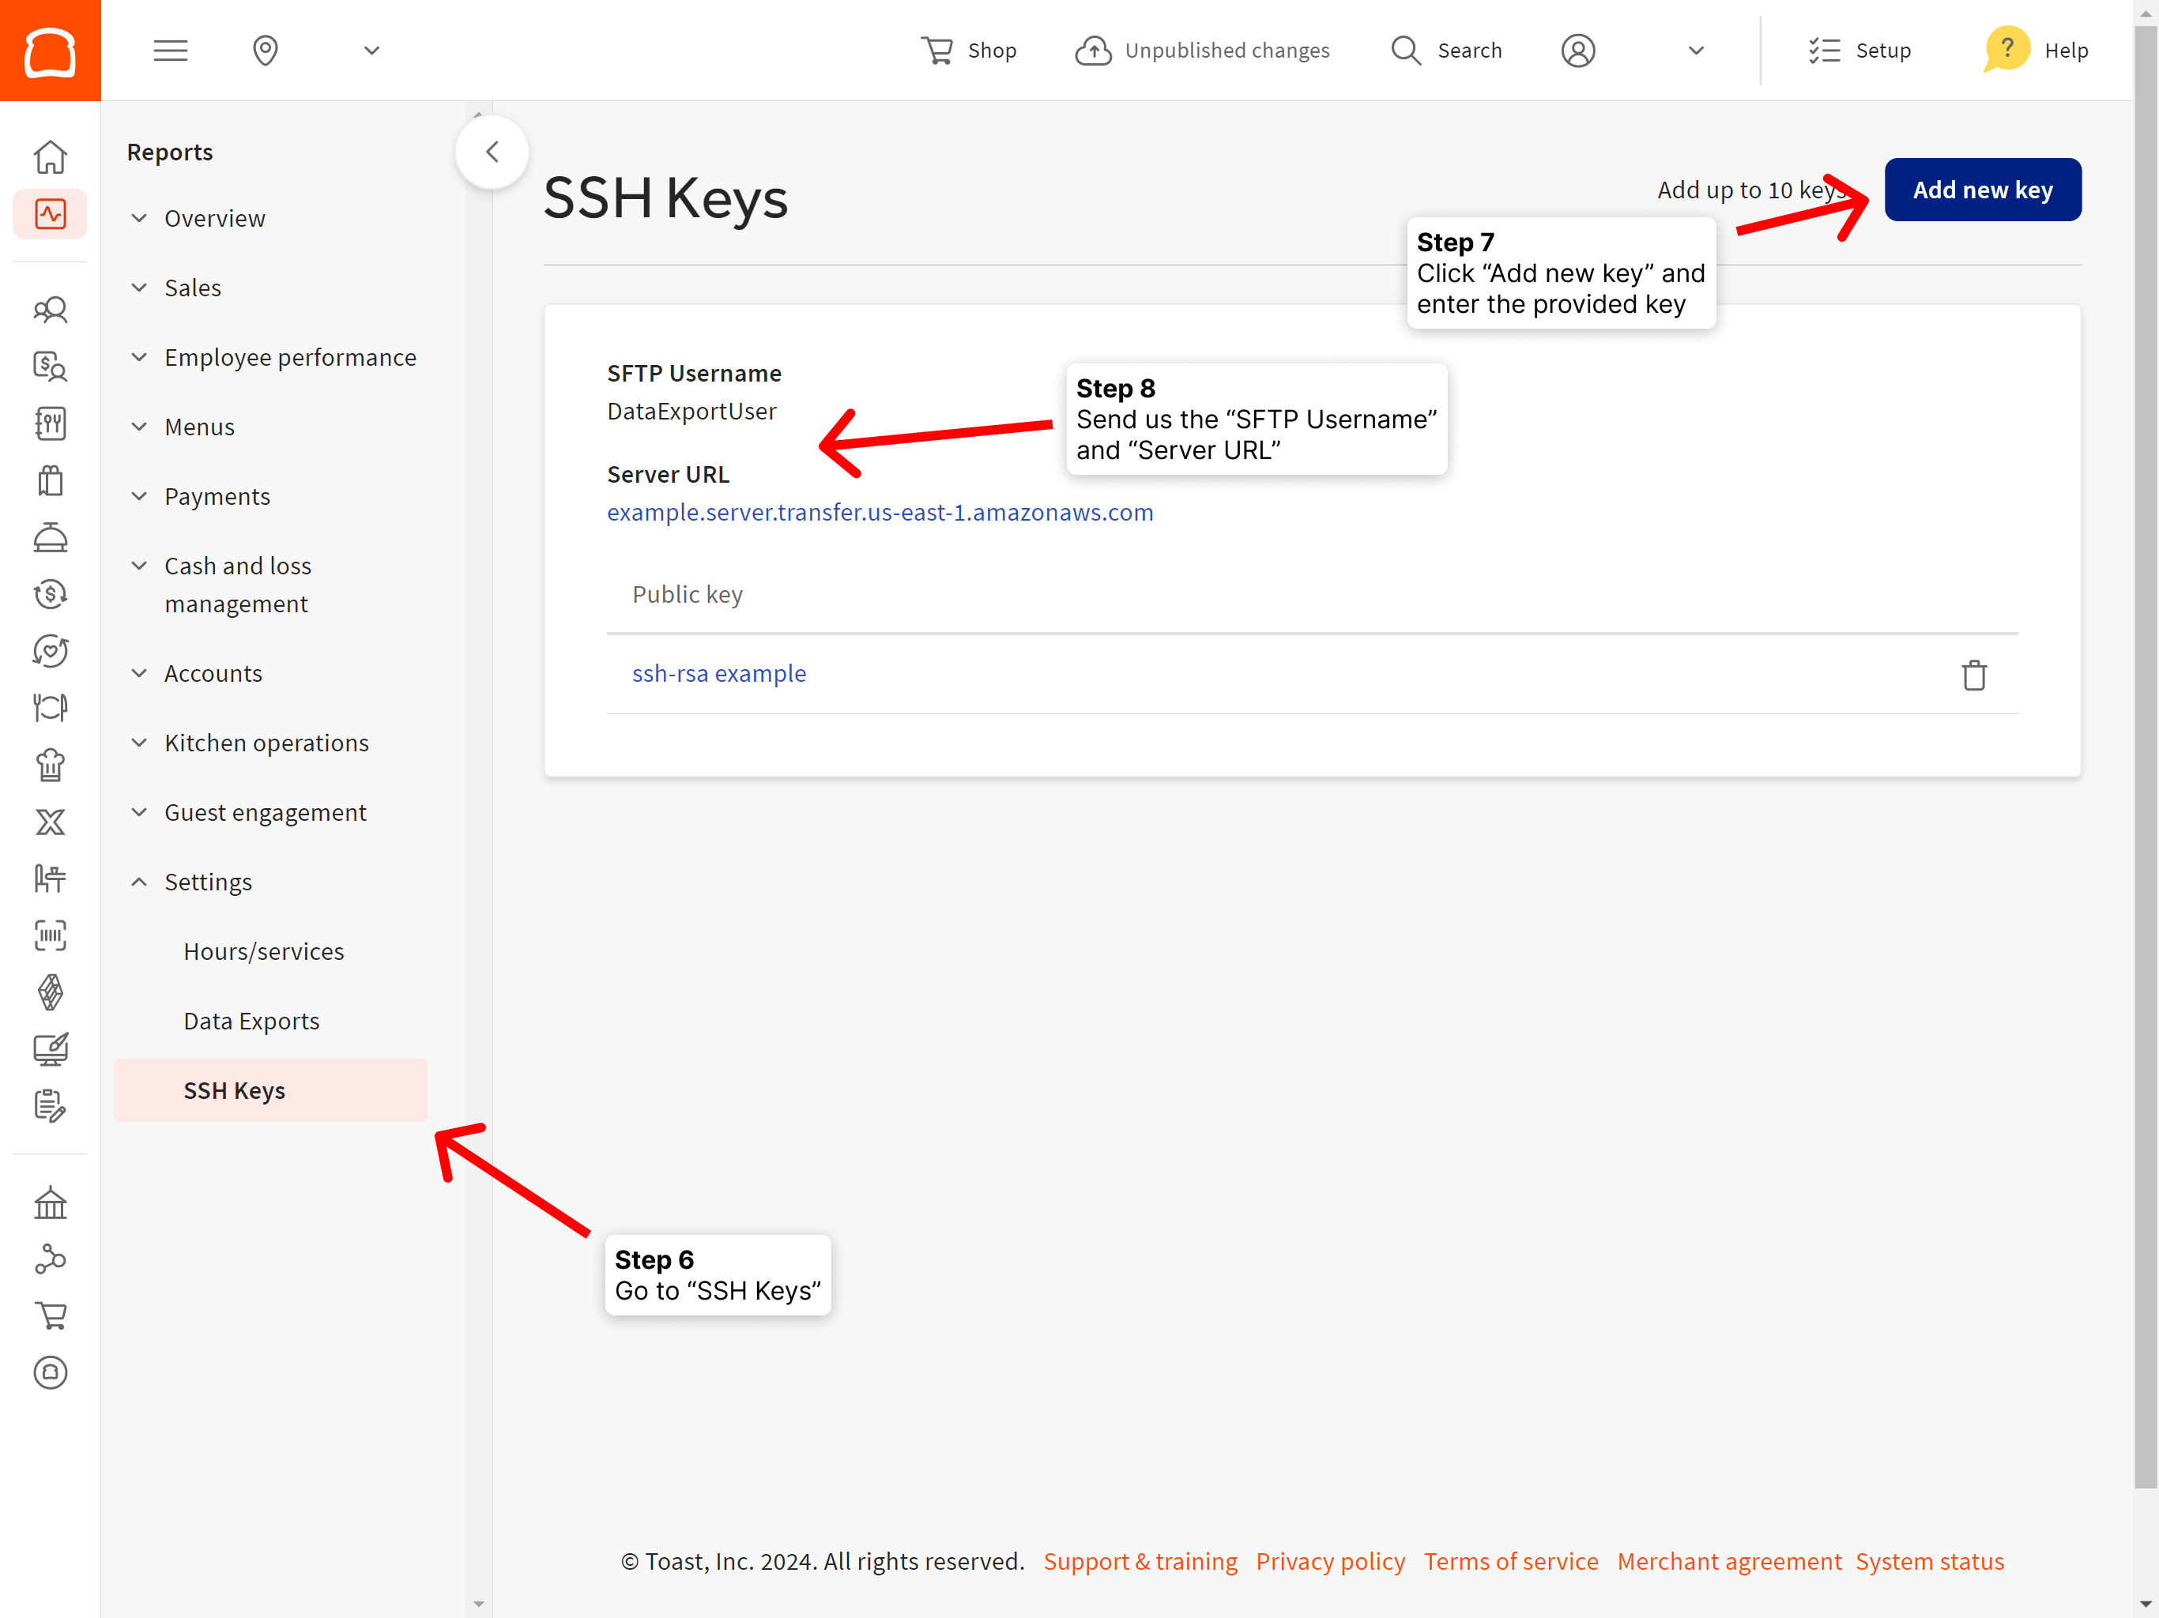
Task: Open the hamburger menu icon
Action: coord(170,50)
